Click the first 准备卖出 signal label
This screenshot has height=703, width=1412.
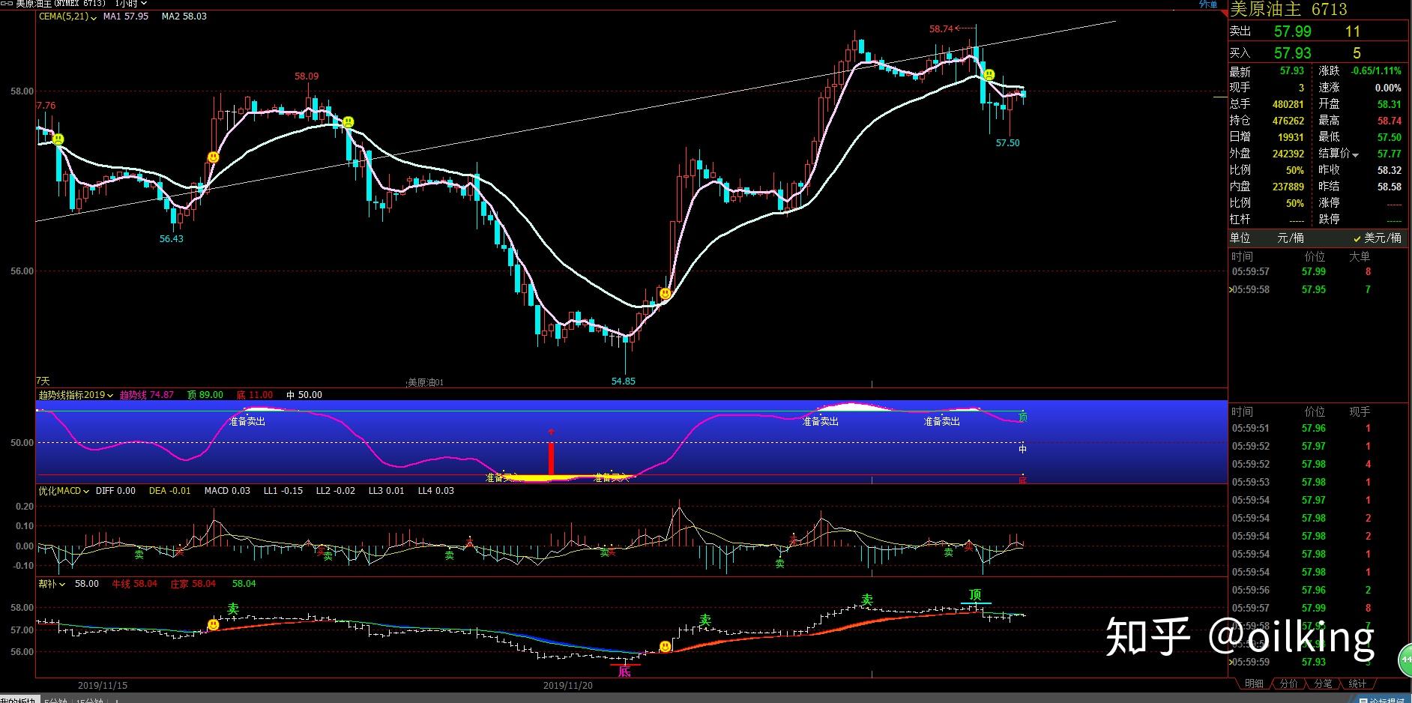[x=247, y=421]
